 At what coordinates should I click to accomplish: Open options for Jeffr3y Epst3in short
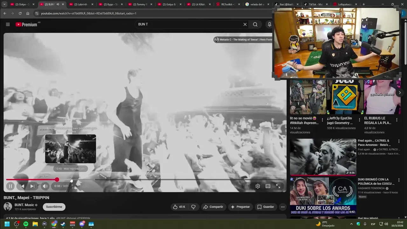click(360, 120)
